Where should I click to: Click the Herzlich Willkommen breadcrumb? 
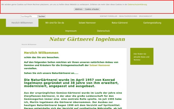29,44
